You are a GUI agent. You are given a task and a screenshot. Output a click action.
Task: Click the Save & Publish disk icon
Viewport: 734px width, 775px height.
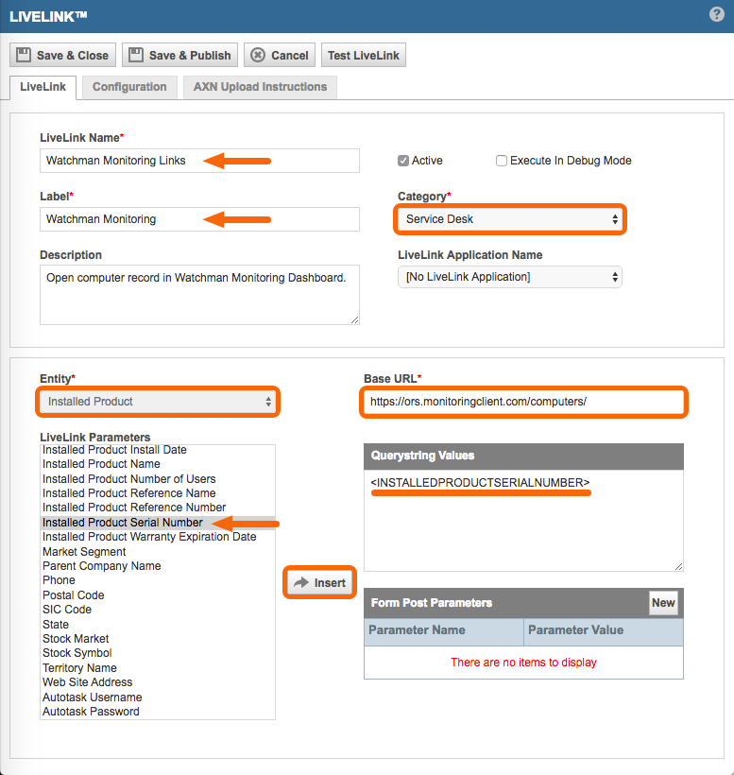click(x=136, y=55)
